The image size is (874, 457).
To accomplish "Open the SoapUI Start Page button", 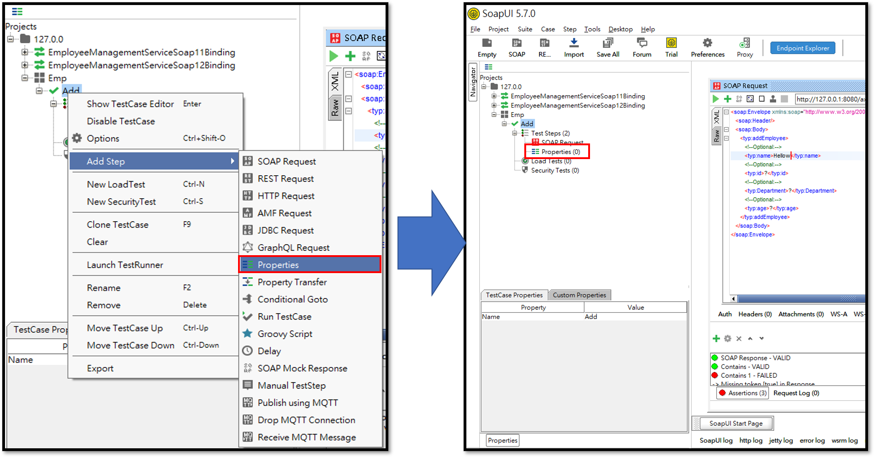I will point(735,423).
